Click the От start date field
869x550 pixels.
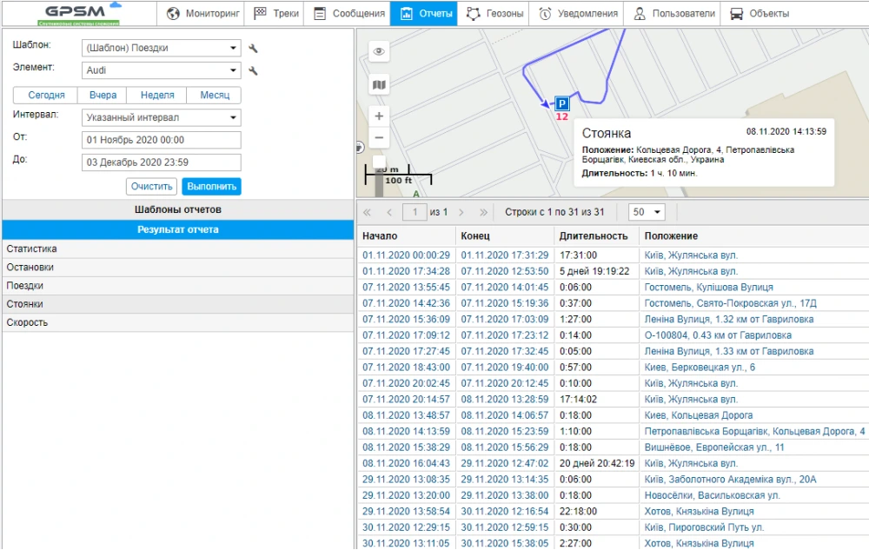click(x=162, y=140)
